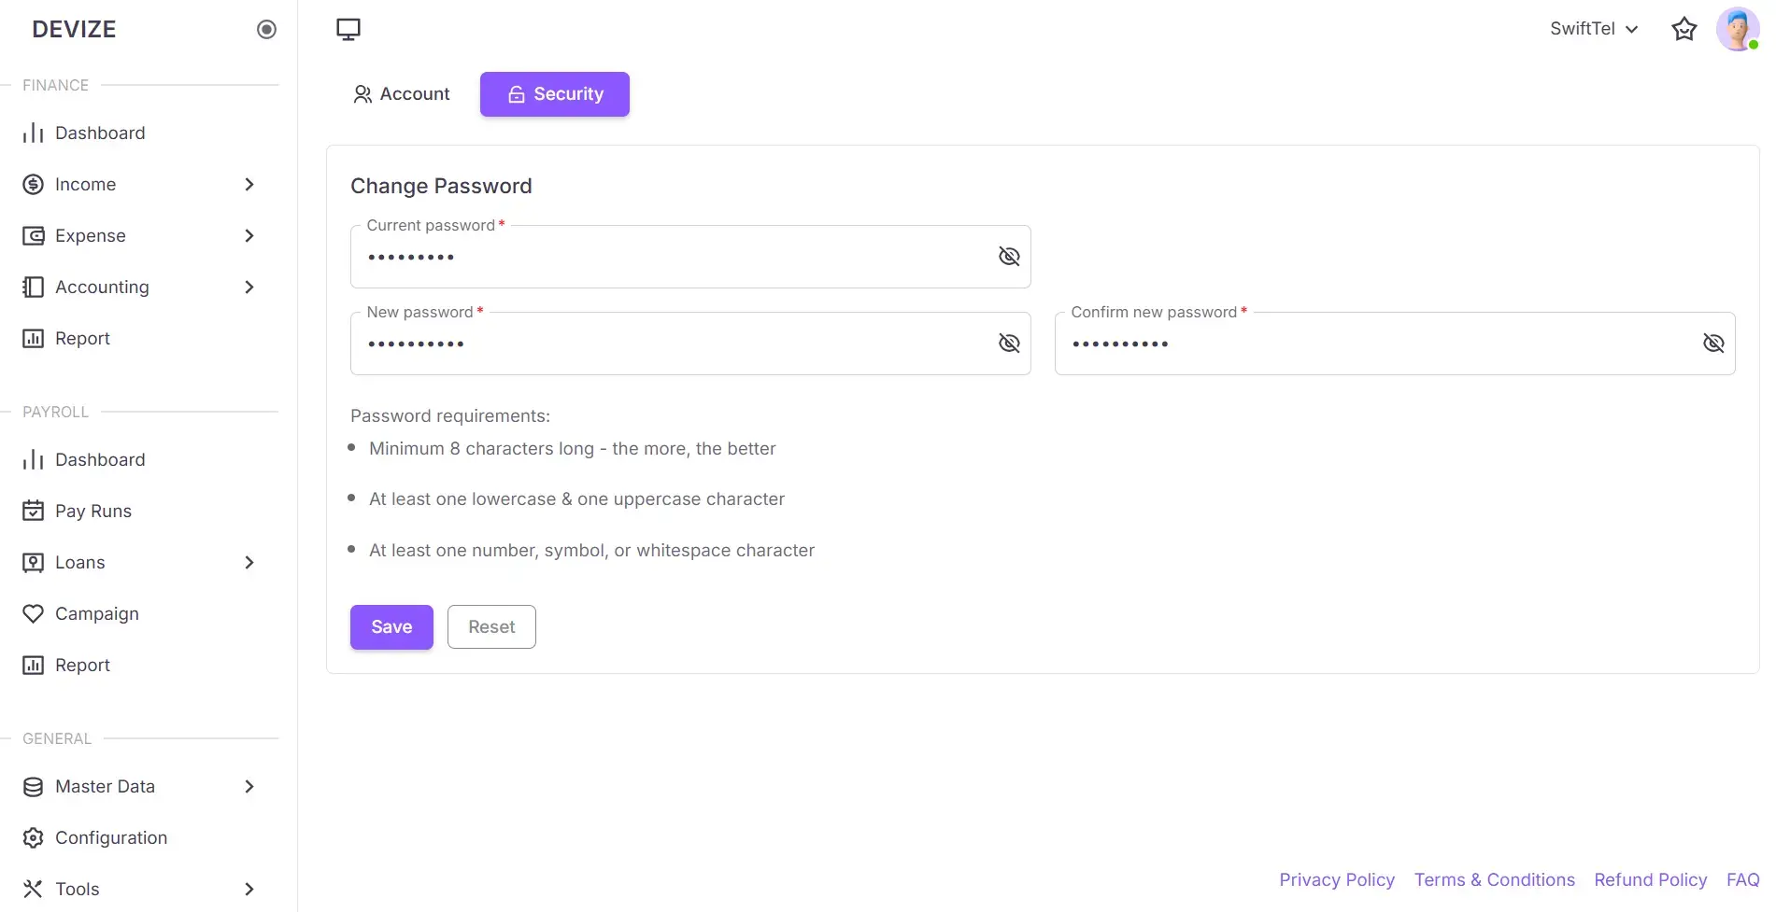The image size is (1776, 912).
Task: Click the monitor icon in top bar
Action: (x=348, y=29)
